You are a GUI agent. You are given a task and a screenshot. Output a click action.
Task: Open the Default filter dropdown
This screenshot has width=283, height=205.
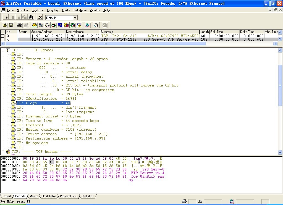[75, 18]
